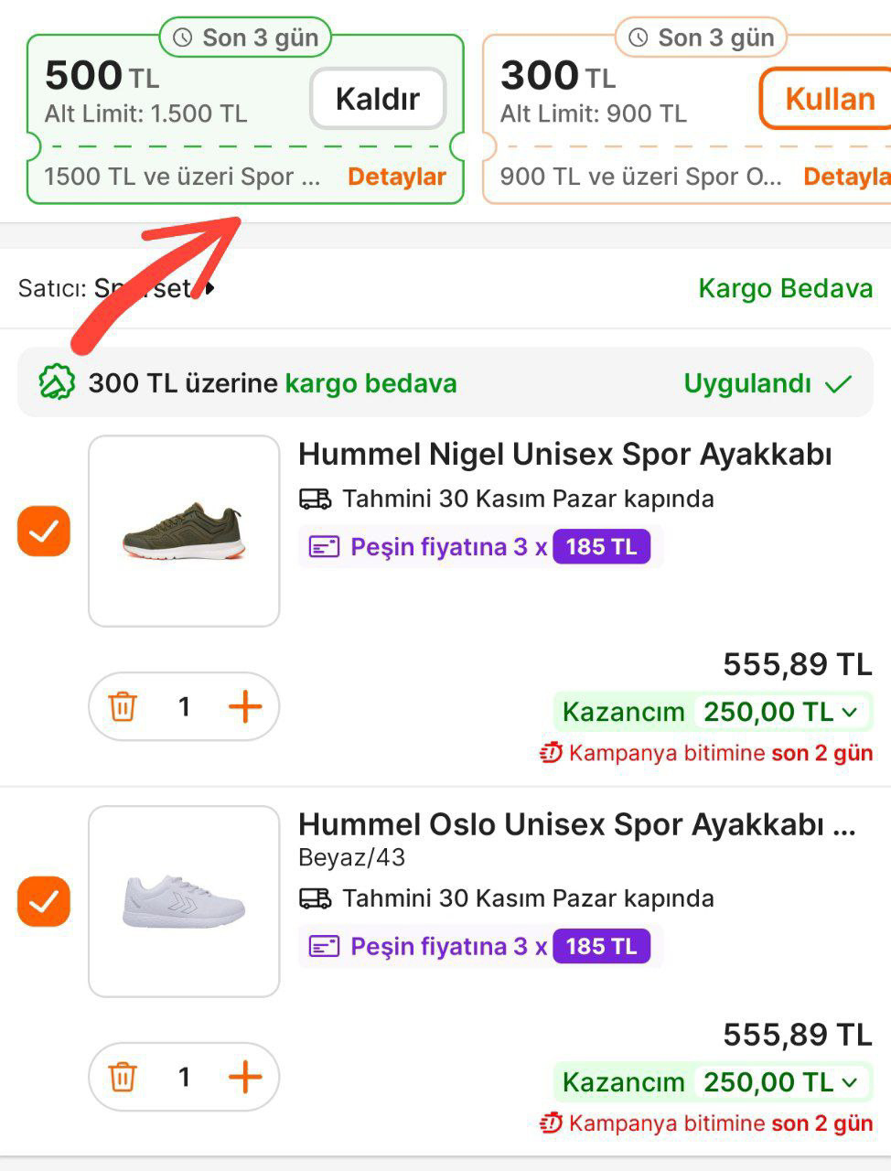Remove the 500 TL coupon with Kaldır
The height and width of the screenshot is (1171, 891).
(x=378, y=98)
